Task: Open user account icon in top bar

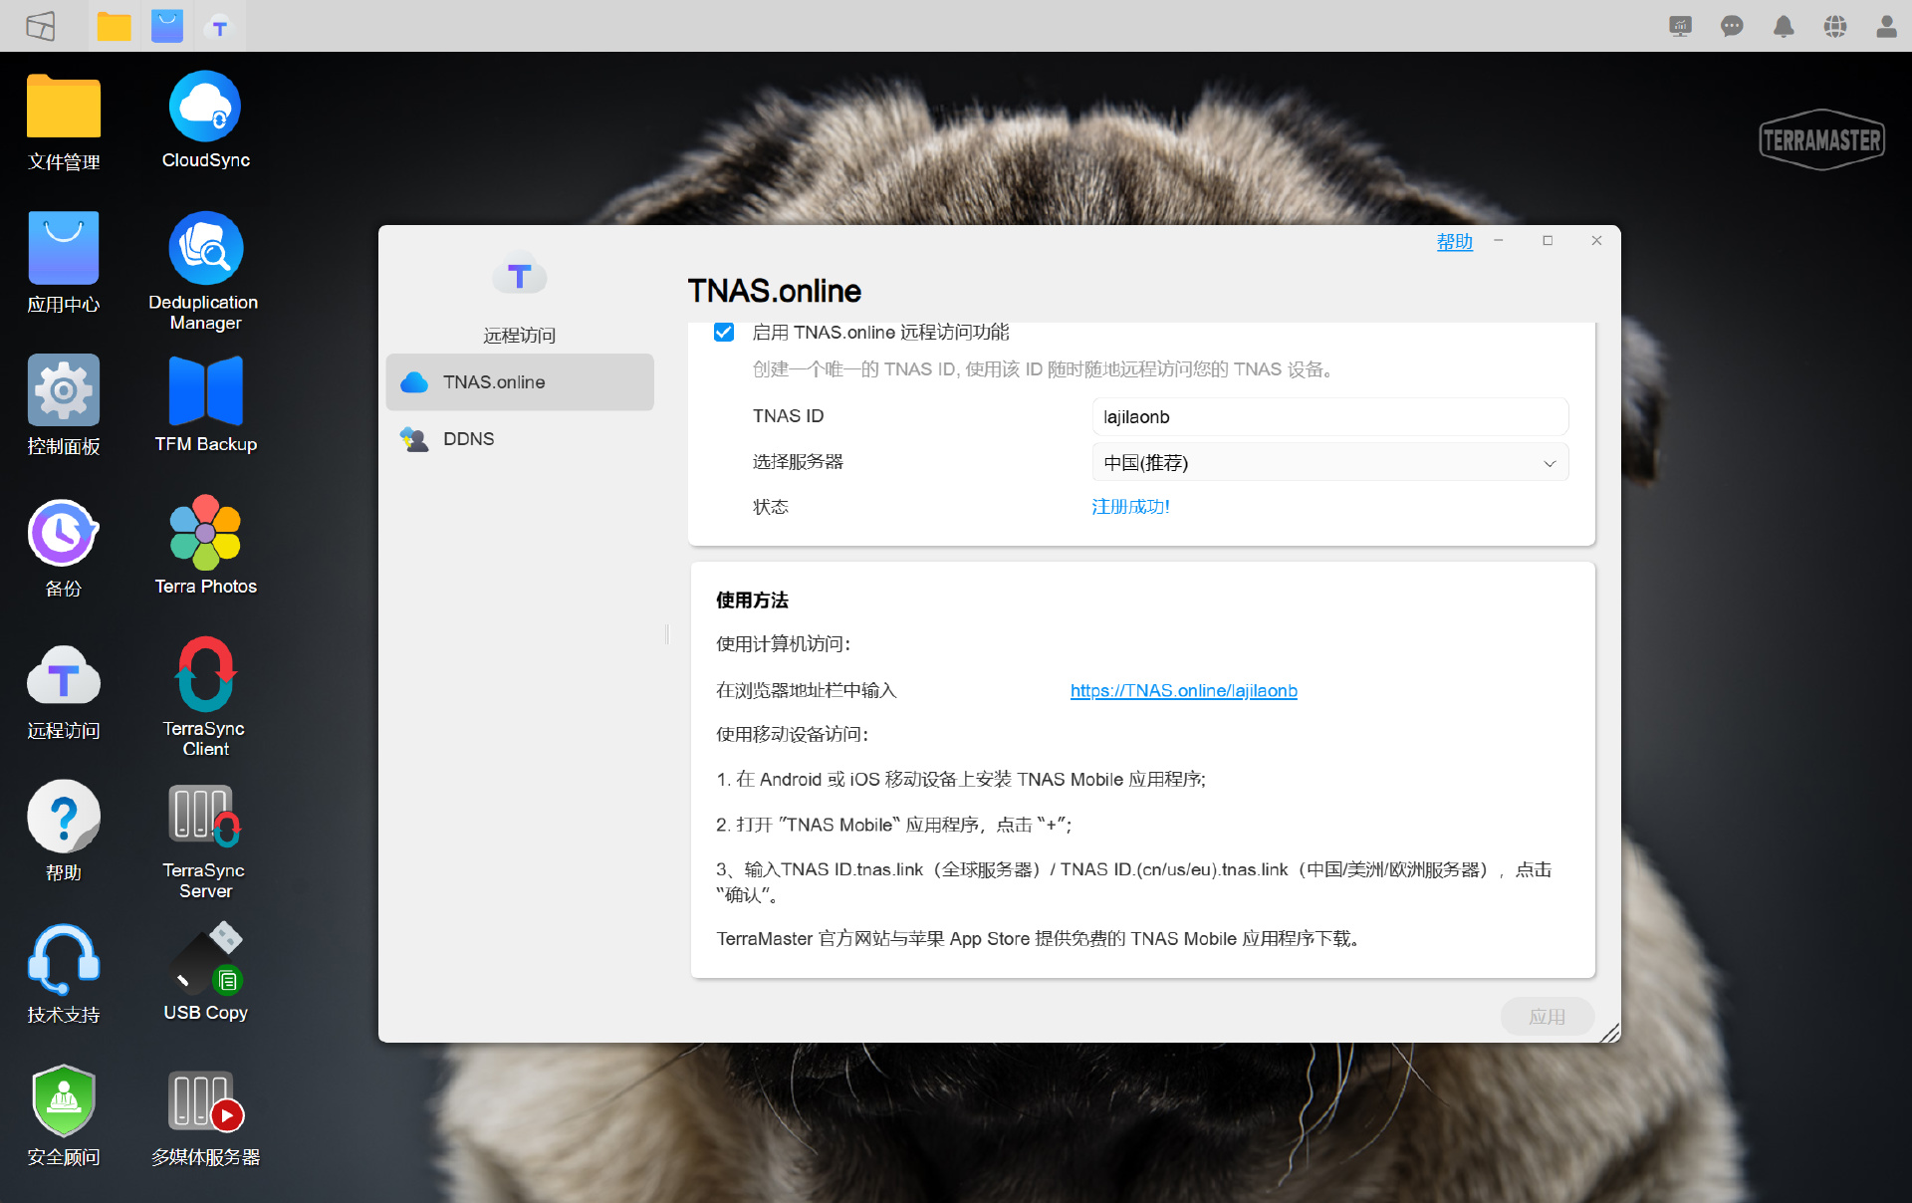Action: (x=1885, y=26)
